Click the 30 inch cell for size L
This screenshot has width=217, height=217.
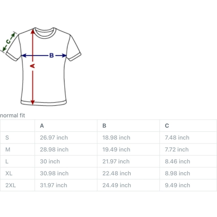pyautogui.click(x=50, y=161)
